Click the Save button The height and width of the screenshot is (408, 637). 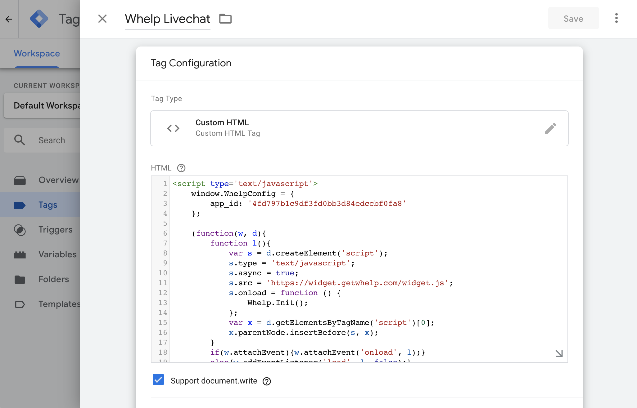[x=573, y=19]
